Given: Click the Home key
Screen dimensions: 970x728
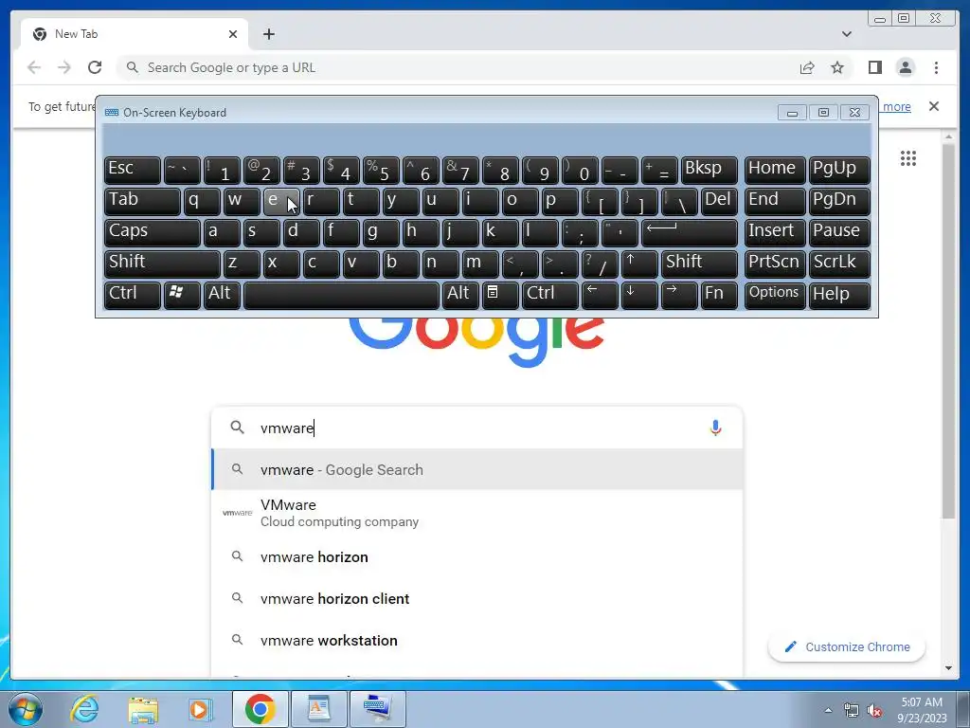Looking at the screenshot, I should coord(775,171).
